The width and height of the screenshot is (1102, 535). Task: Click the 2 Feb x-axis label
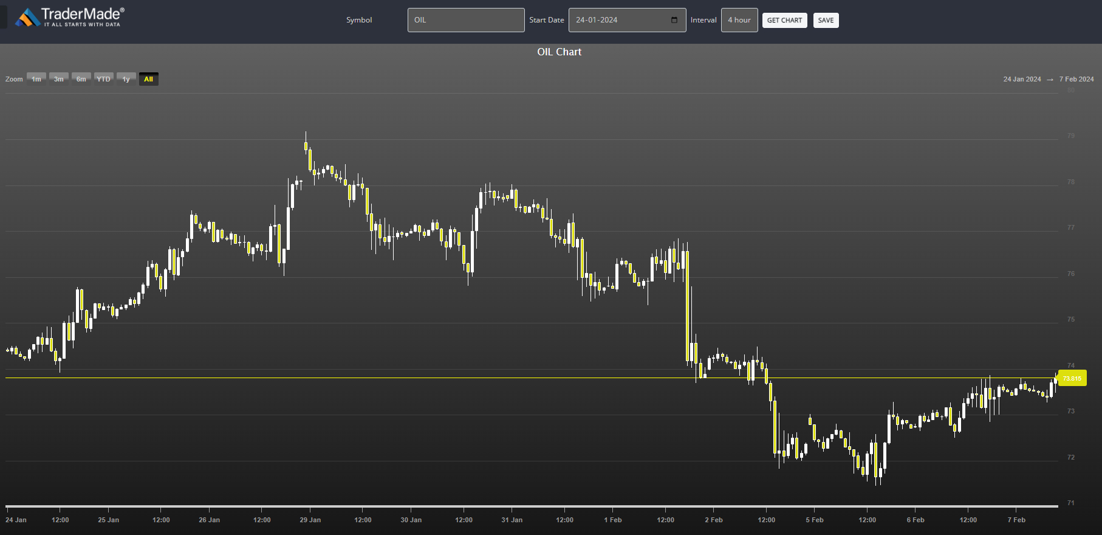[x=714, y=520]
